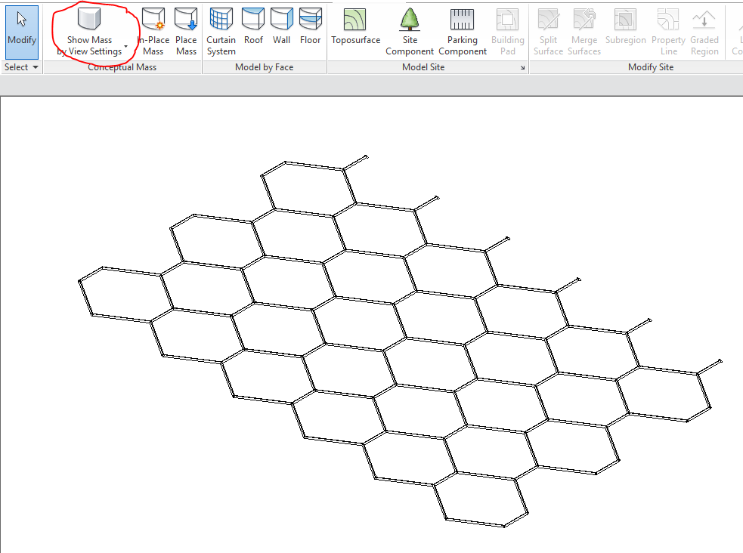Screen dimensions: 743x553
Task: Click the Split Surface tool
Action: click(x=548, y=32)
